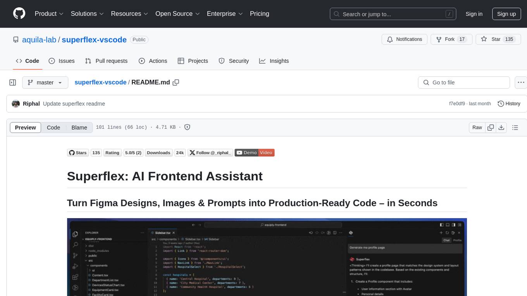Toggle the file tree side panel
This screenshot has height=296, width=527.
point(13,83)
